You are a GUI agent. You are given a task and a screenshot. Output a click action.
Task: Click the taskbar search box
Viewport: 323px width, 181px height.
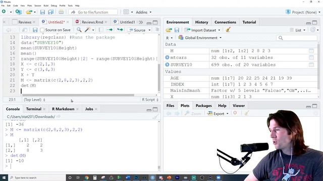coord(37,177)
